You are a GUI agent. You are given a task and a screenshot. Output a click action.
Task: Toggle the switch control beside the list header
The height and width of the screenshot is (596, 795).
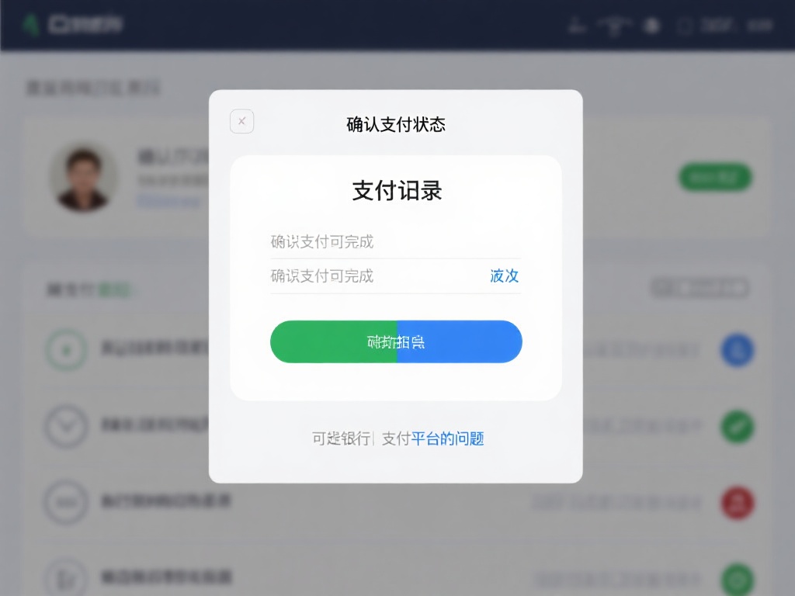tap(700, 288)
